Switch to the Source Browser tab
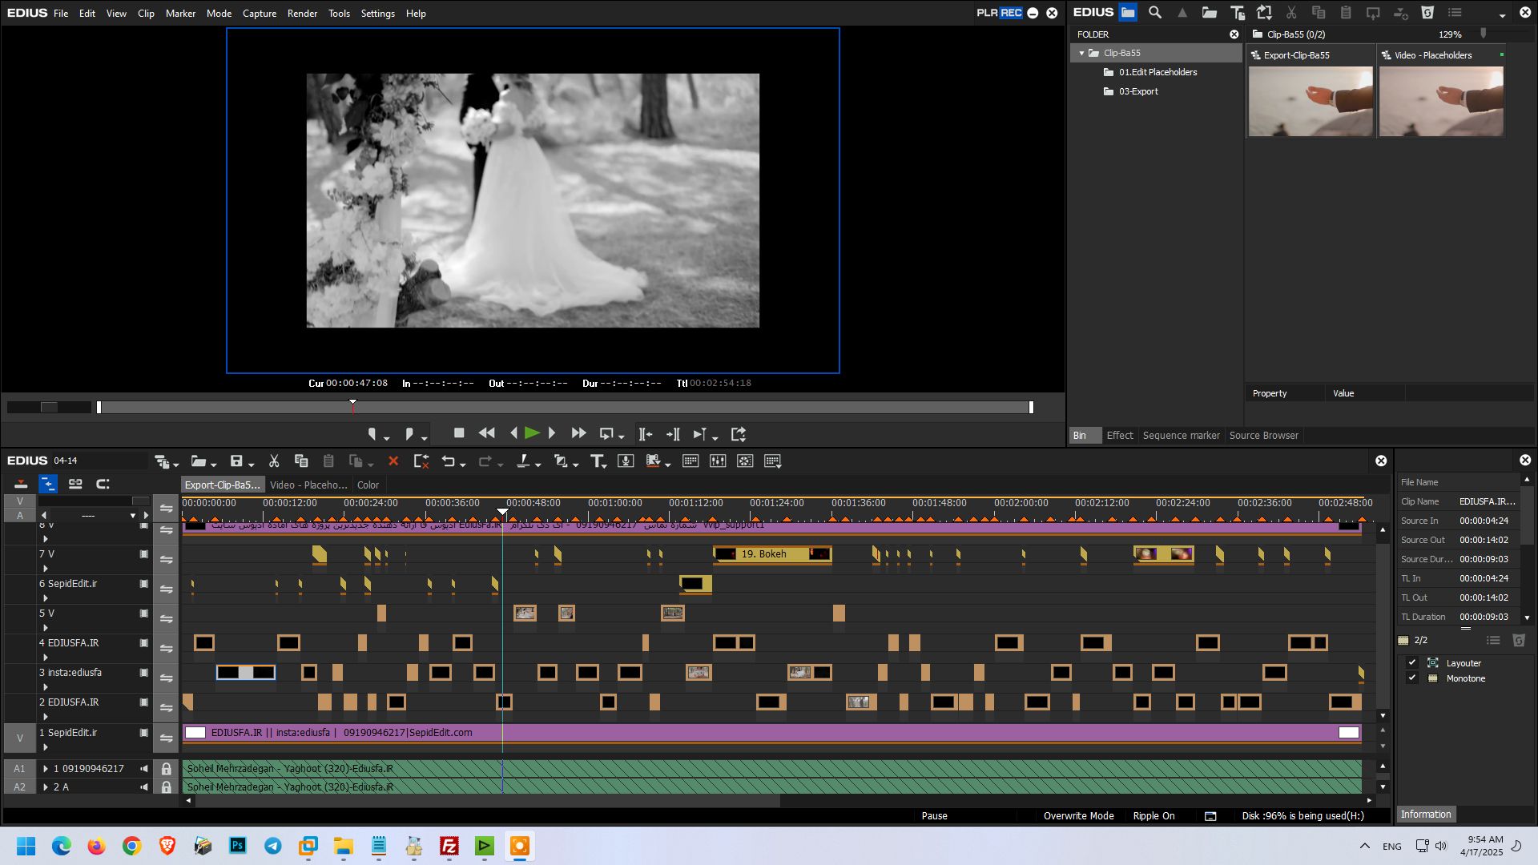 click(1263, 436)
